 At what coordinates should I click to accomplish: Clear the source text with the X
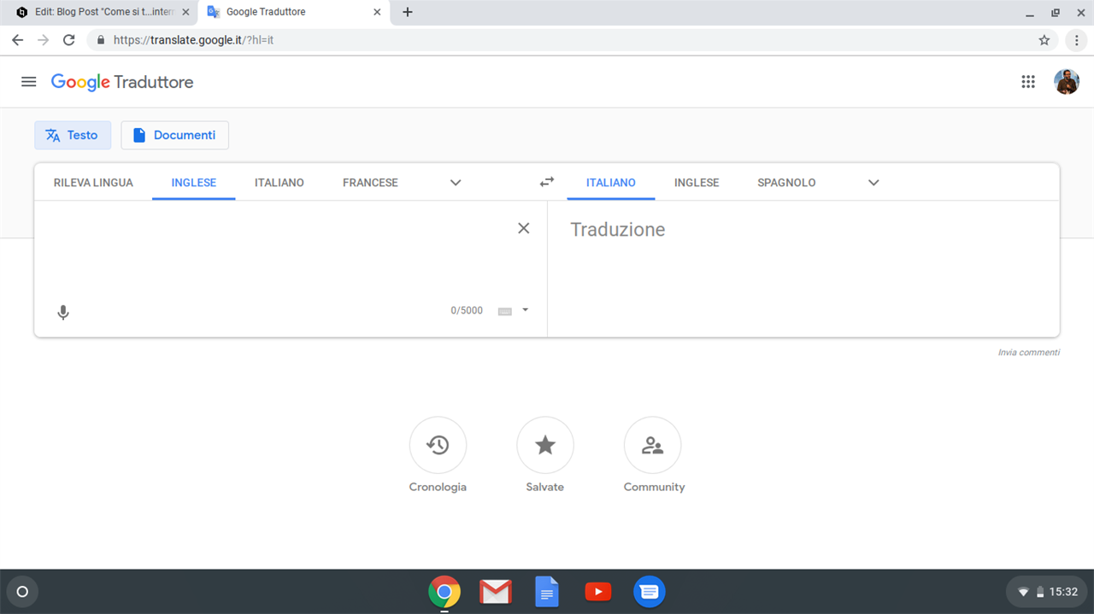[x=524, y=228]
